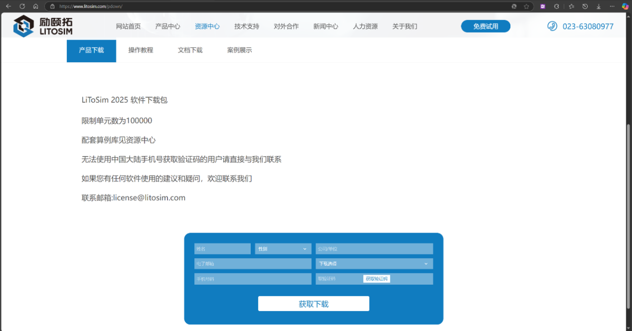Go back using the browser back arrow

(x=8, y=6)
